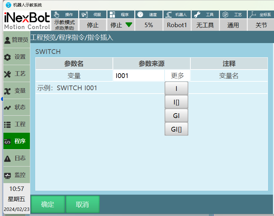The image size is (274, 216).
Task: Click the wrench icon beside 工具
Action: pyautogui.click(x=196, y=15)
